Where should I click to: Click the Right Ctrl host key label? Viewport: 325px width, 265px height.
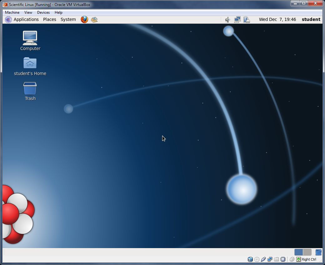pos(309,259)
